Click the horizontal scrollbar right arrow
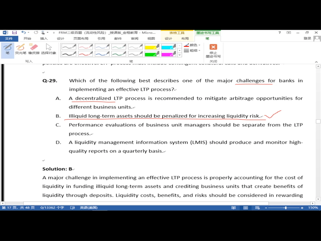Image resolution: width=321 pixels, height=241 pixels. 313,203
